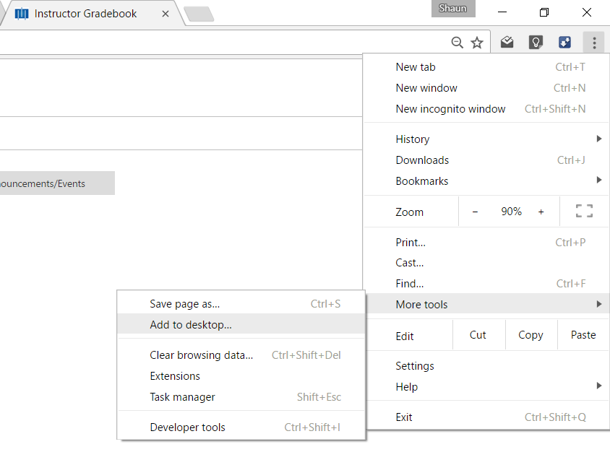Image resolution: width=610 pixels, height=452 pixels.
Task: Open the mail checker extension icon
Action: coord(507,42)
